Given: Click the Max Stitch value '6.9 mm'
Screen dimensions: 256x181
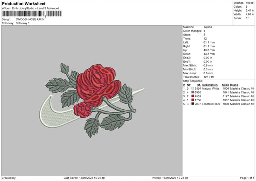Looking at the screenshot, I should point(208,65).
